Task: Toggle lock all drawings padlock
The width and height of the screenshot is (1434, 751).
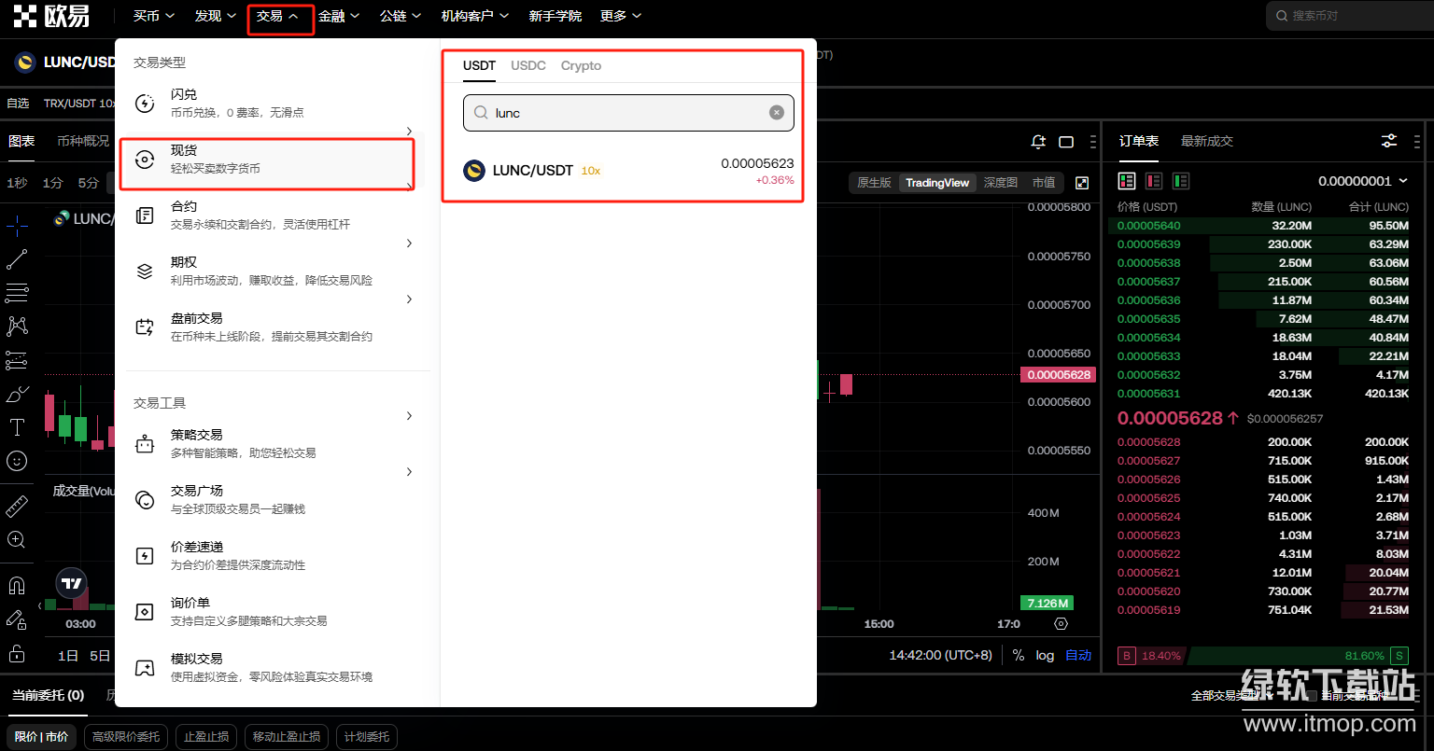Action: [17, 653]
